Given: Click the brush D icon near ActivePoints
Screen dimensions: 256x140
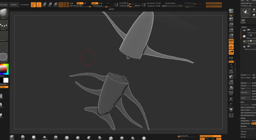Looking at the screenshot, I should tap(143, 5).
